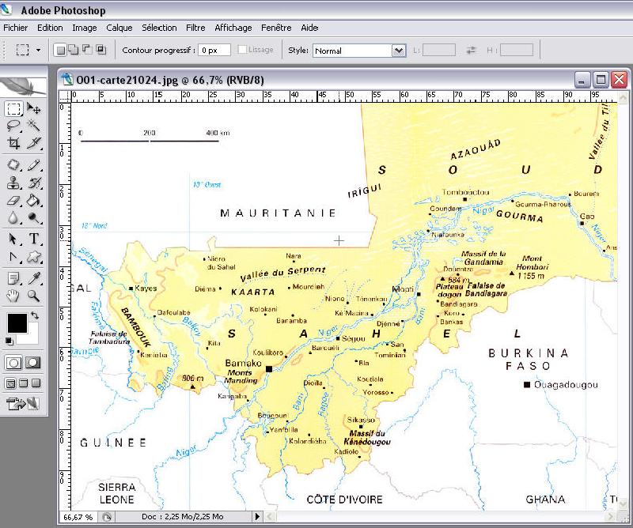Image resolution: width=633 pixels, height=528 pixels.
Task: Click the status bar icon beside zoom field
Action: click(107, 517)
